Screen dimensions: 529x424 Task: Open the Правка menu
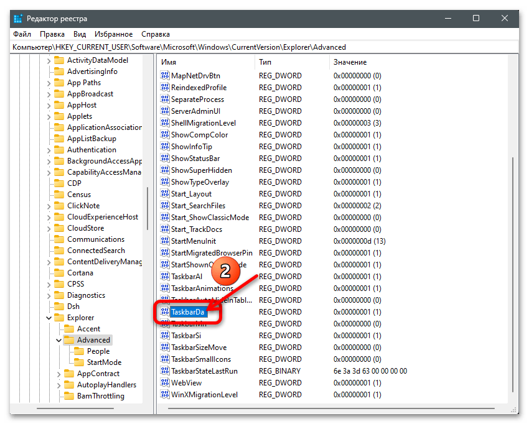[x=52, y=34]
